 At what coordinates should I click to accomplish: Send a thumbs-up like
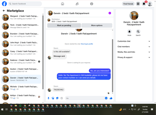pyautogui.click(x=111, y=98)
